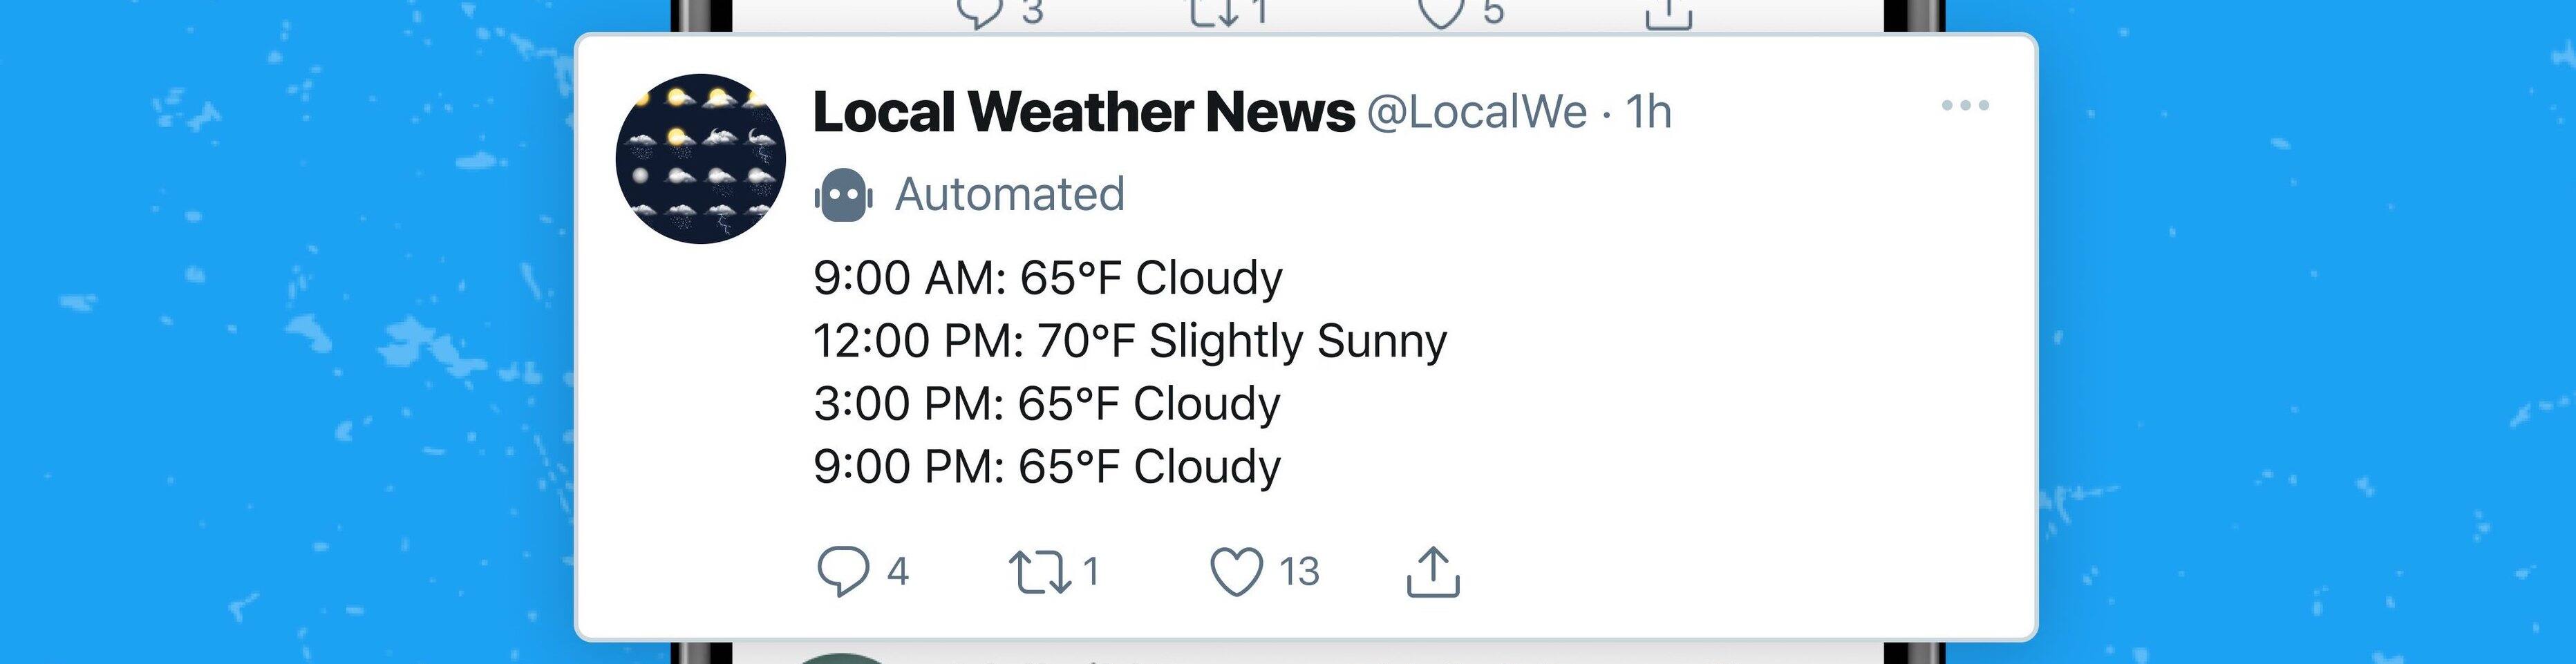Open the Local Weather News display name
Viewport: 2576px width, 664px height.
point(1083,111)
